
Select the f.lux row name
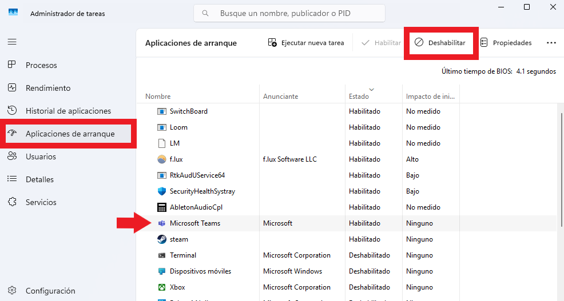(x=176, y=159)
